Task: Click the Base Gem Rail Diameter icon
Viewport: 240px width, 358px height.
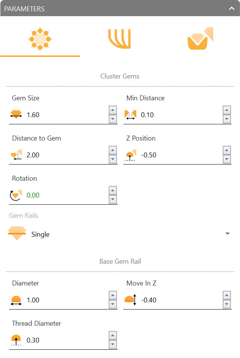Action: pos(16,301)
